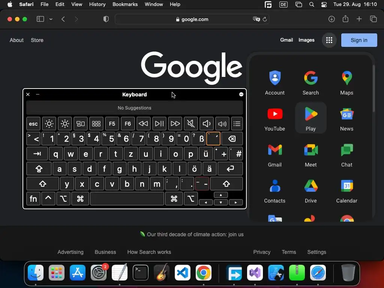Click the brightness up key on keyboard
The height and width of the screenshot is (288, 384).
tap(65, 124)
